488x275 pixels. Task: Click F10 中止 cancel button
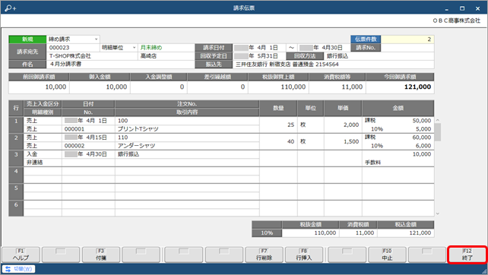[387, 254]
